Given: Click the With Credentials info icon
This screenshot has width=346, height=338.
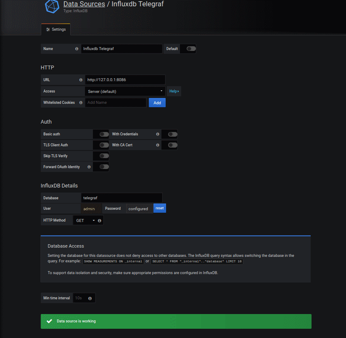Looking at the screenshot, I should [x=158, y=134].
